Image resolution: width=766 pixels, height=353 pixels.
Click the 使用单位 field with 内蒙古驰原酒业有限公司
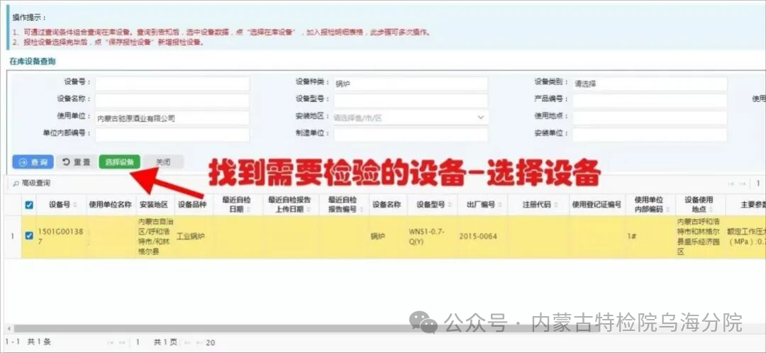tap(172, 118)
